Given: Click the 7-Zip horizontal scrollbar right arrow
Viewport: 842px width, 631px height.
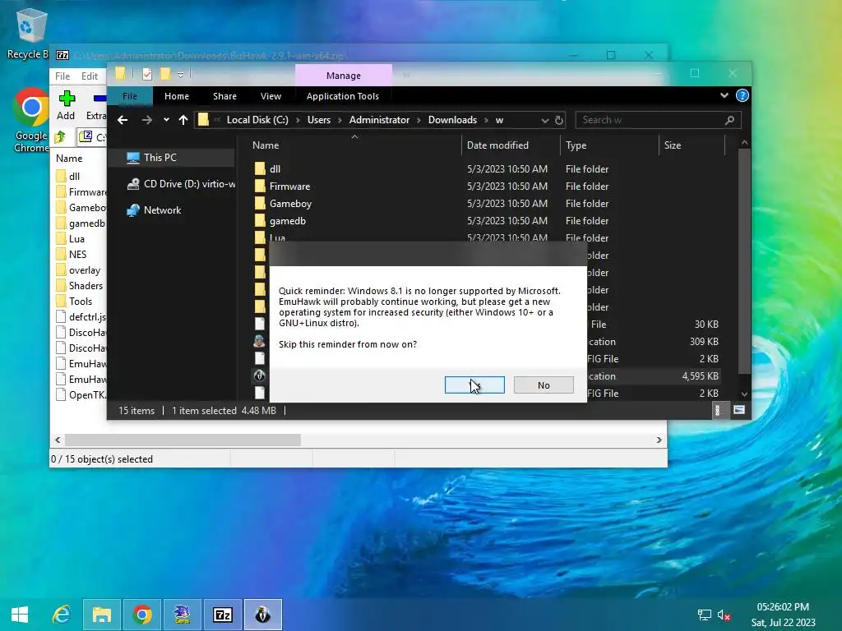Looking at the screenshot, I should [x=659, y=440].
